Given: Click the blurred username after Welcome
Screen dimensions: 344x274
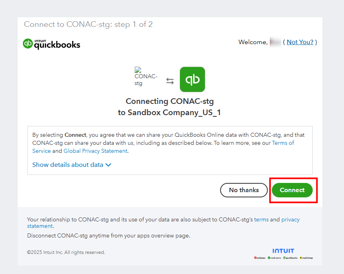Looking at the screenshot, I should [275, 42].
